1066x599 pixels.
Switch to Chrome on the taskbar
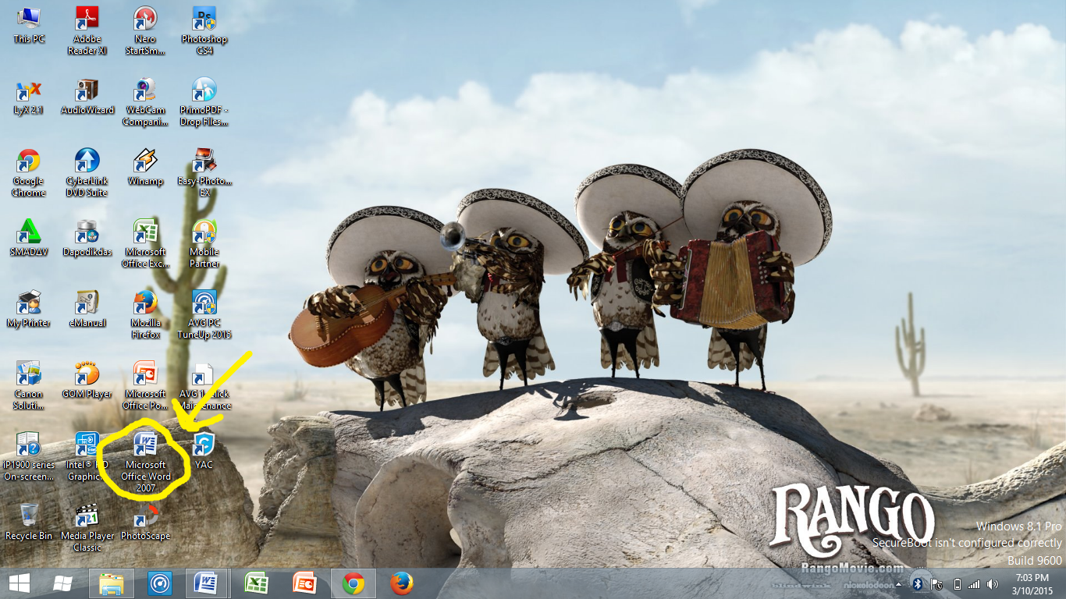[354, 583]
